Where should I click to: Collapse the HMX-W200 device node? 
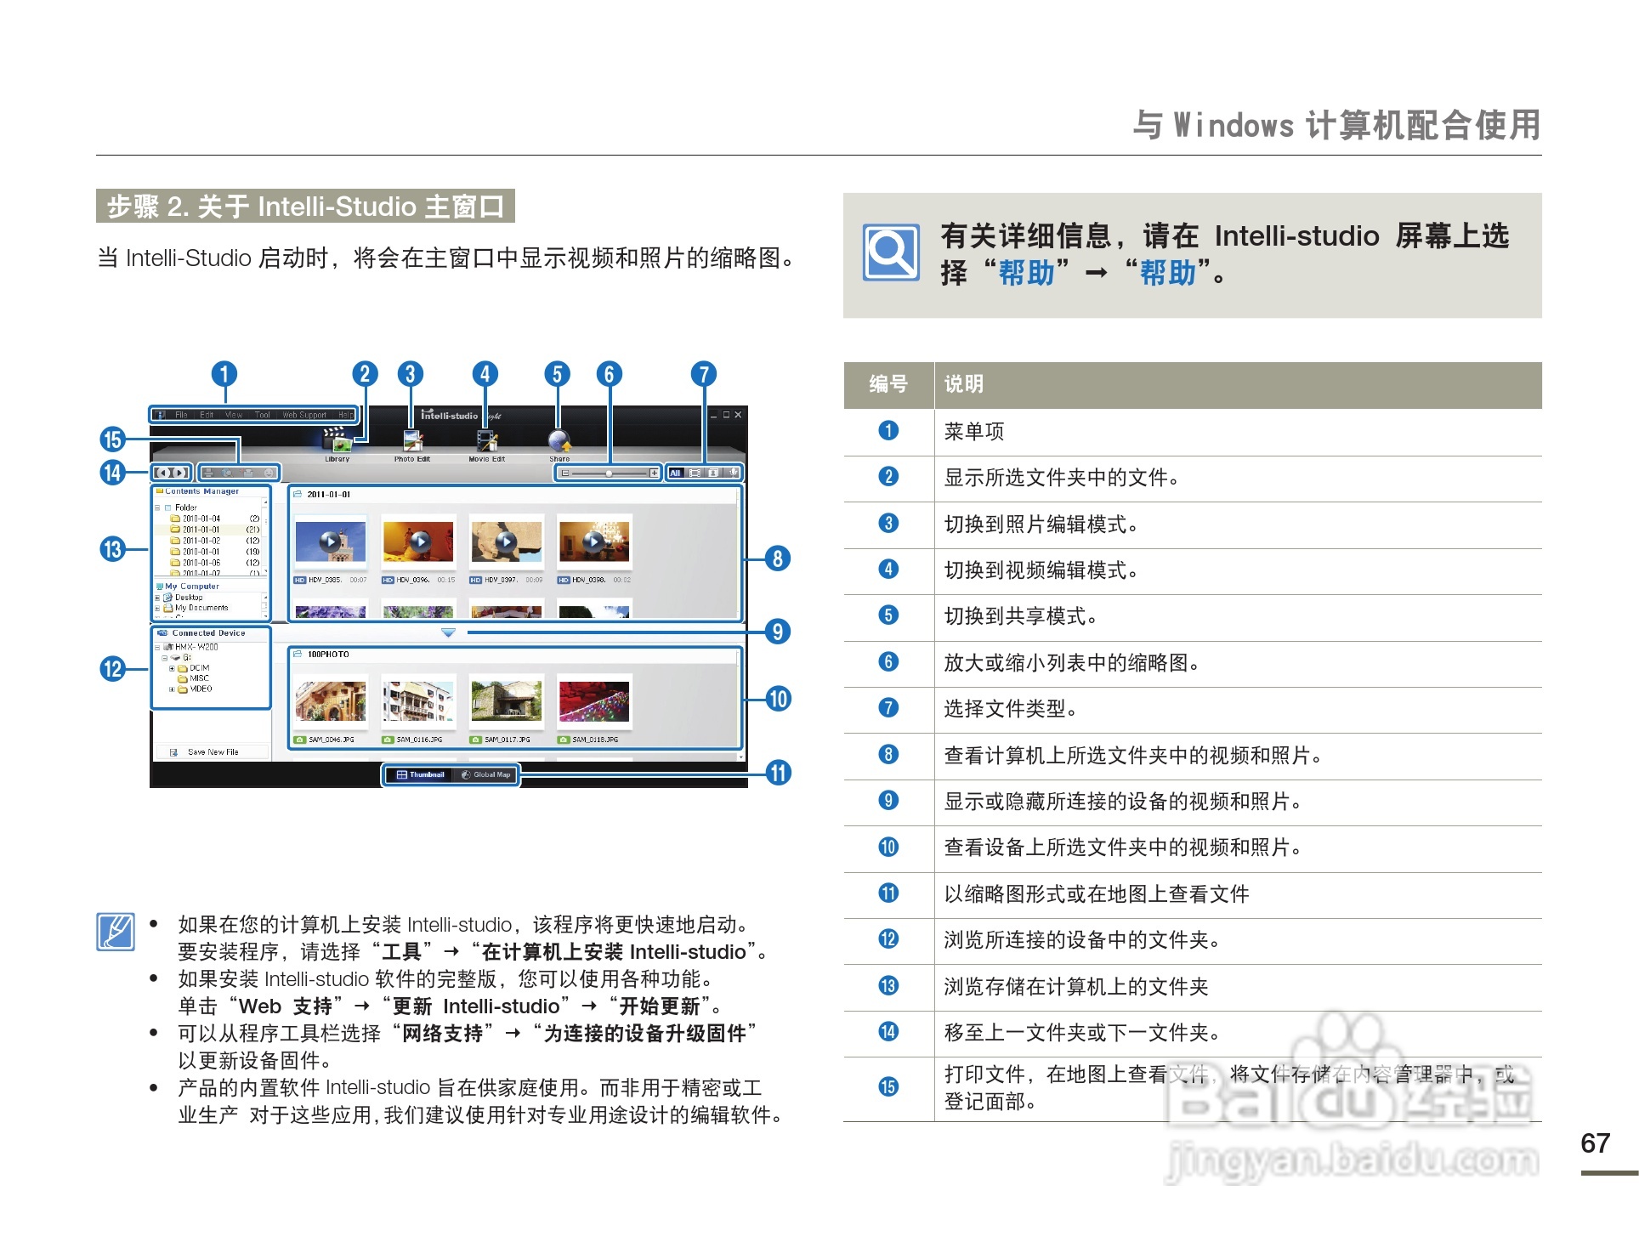(x=157, y=648)
